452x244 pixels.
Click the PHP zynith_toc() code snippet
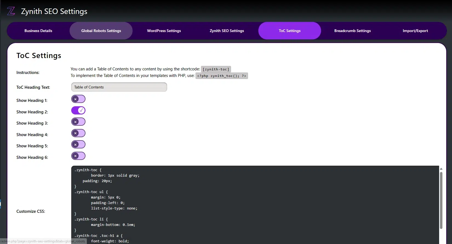pos(222,76)
